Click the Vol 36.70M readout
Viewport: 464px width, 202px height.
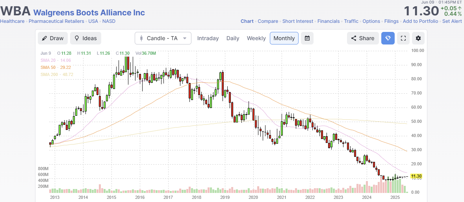(146, 53)
